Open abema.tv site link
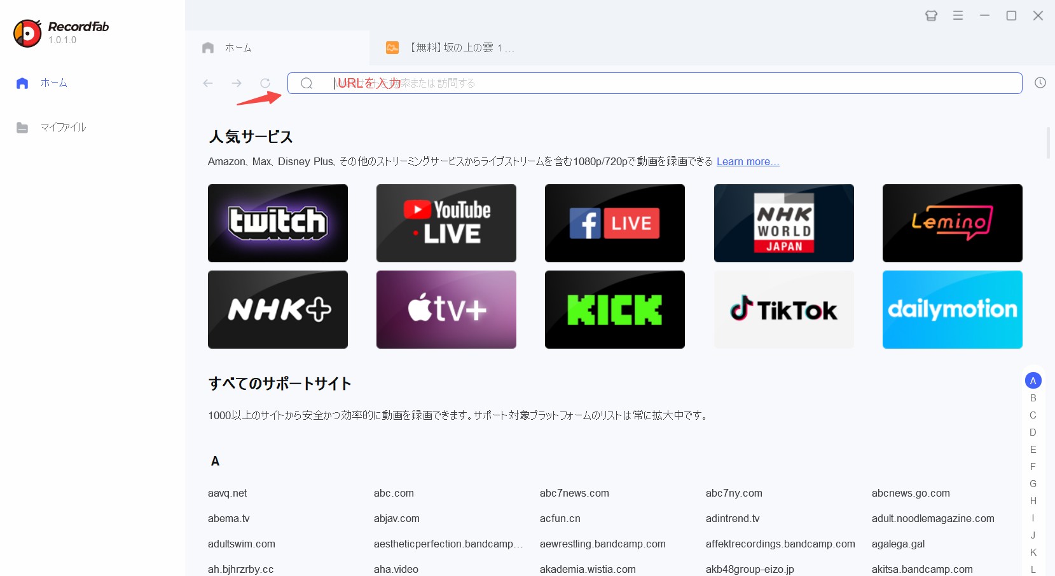The height and width of the screenshot is (576, 1055). (x=229, y=518)
